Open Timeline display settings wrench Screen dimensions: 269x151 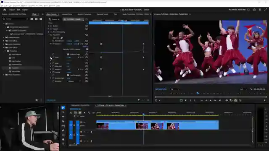(x=89, y=113)
